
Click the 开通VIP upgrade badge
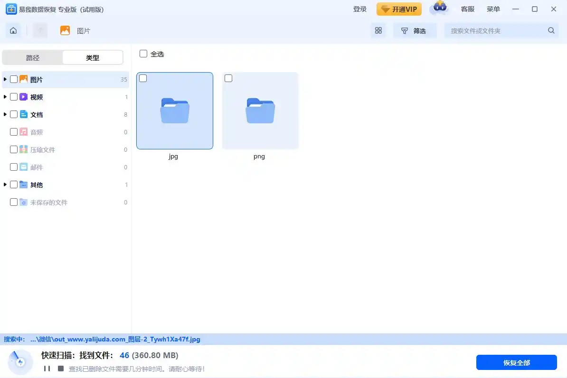[x=399, y=9]
